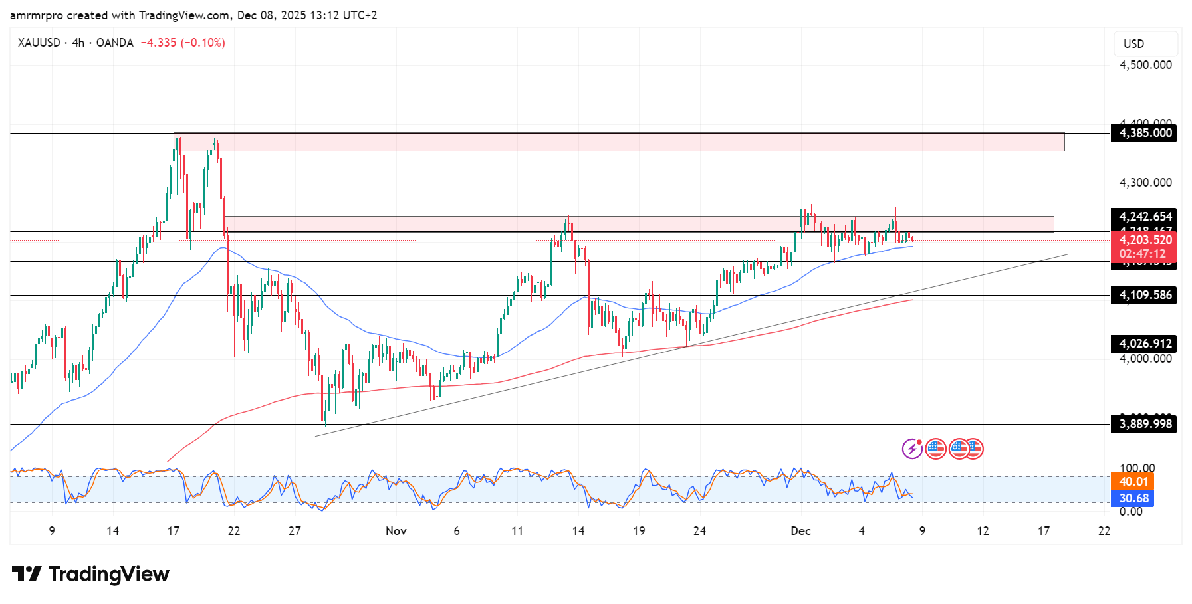Click the rightmost US flag economic event icon

975,449
